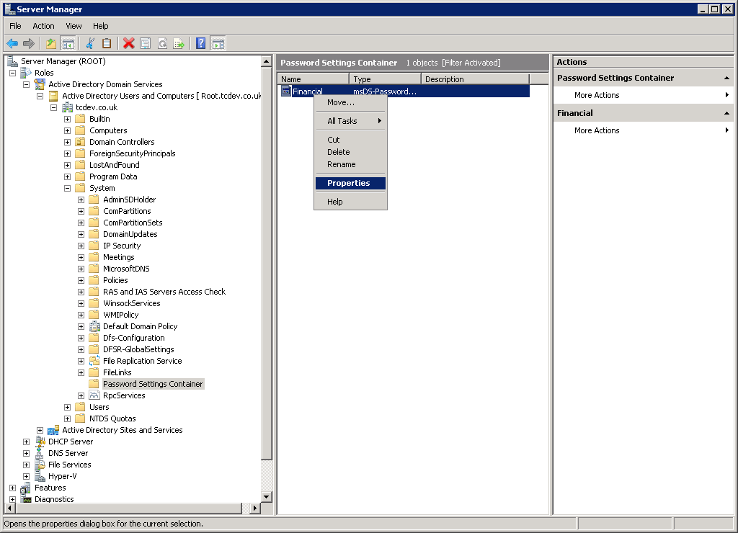Toggle the Show/Hide Action Pane icon

pos(218,44)
